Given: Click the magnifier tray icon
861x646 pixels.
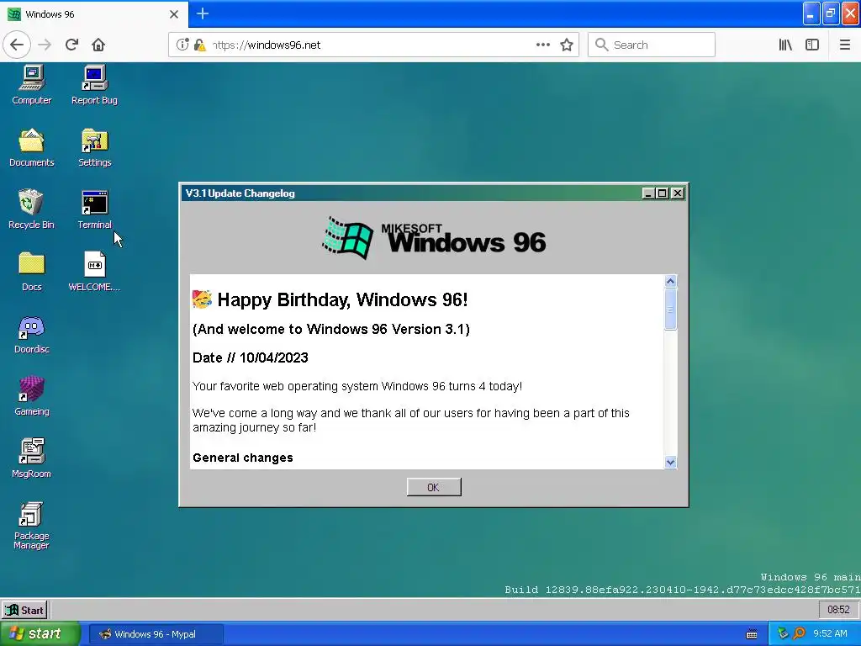Looking at the screenshot, I should tap(799, 633).
